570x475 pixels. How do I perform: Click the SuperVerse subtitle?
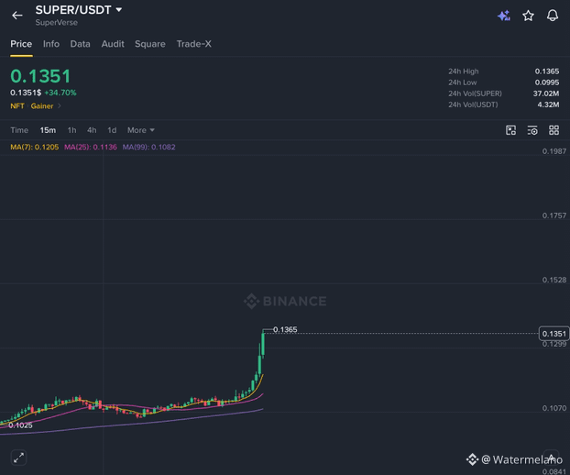[x=56, y=23]
